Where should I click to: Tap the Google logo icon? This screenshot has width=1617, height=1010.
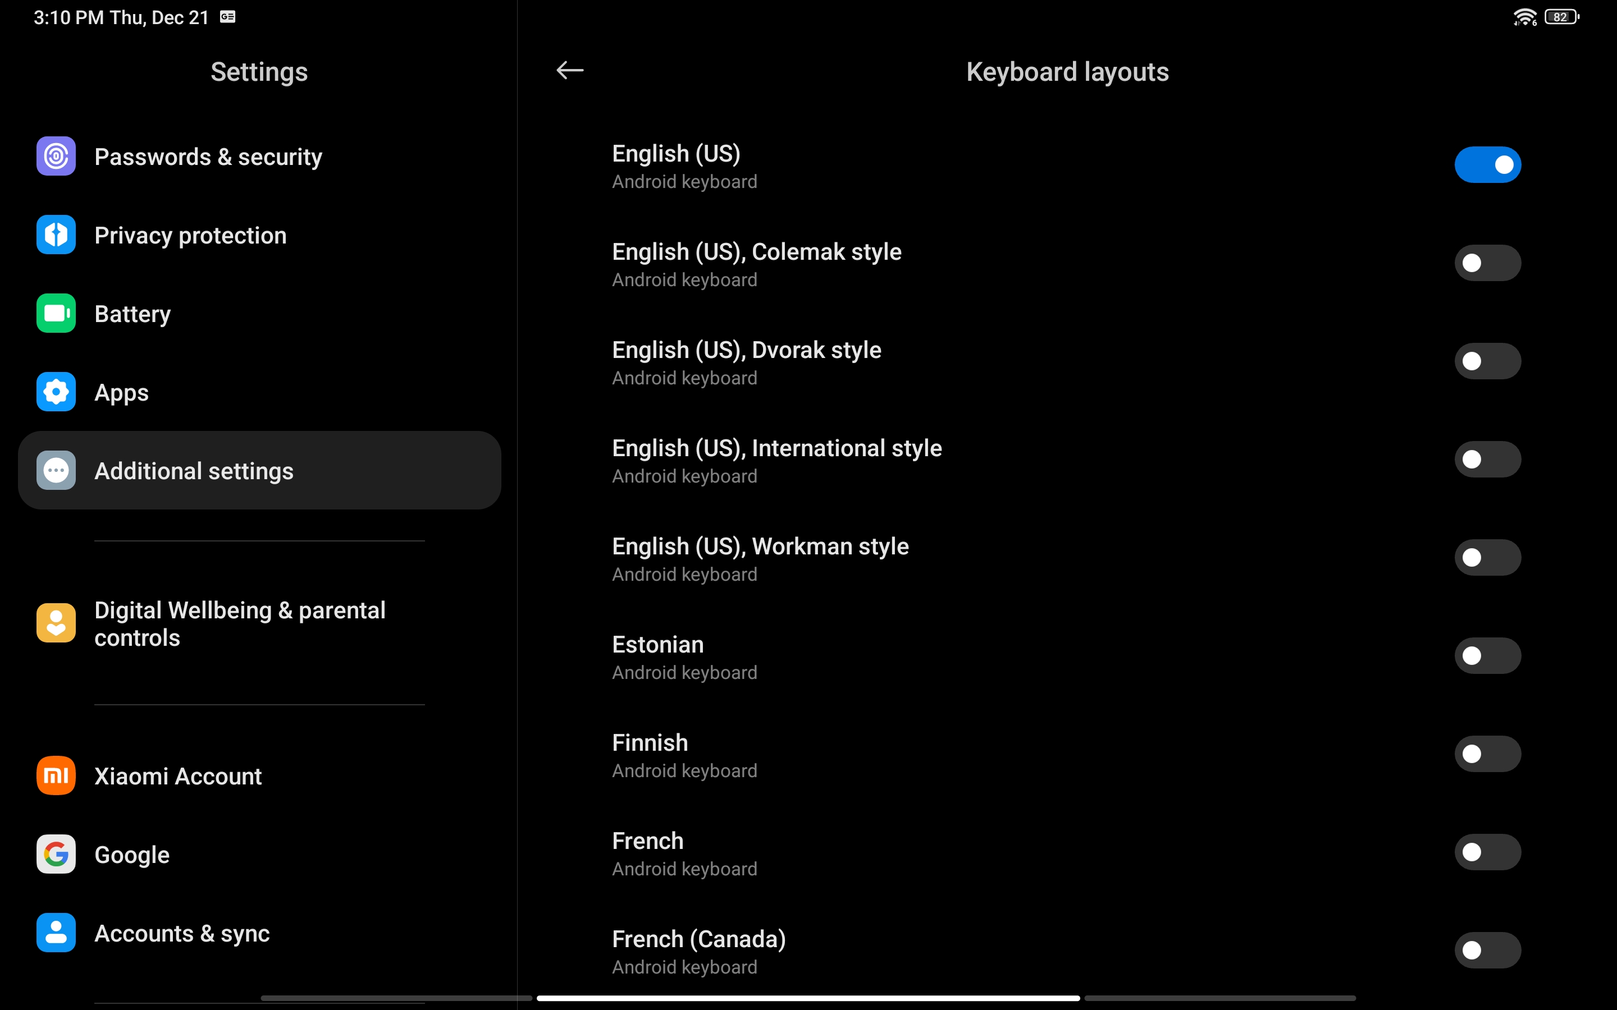[x=56, y=855]
